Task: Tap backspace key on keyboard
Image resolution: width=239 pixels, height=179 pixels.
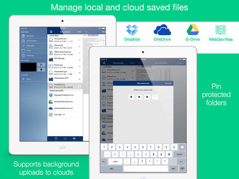Action: click(x=182, y=147)
